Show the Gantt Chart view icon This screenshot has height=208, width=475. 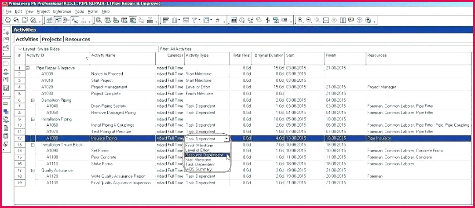coord(58,20)
